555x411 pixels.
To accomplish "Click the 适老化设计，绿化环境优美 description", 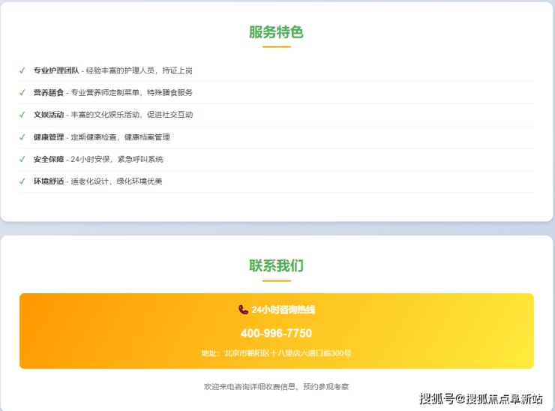I will (x=116, y=181).
